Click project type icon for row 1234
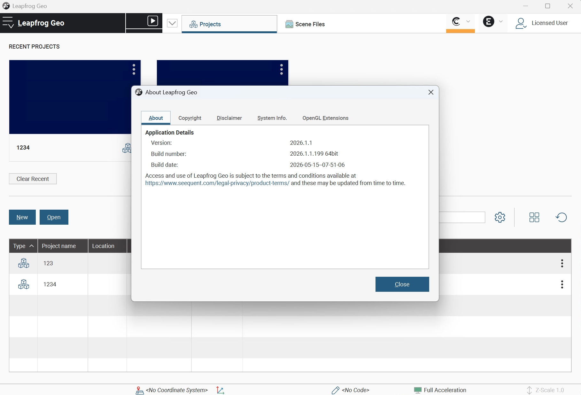The width and height of the screenshot is (581, 395). (x=24, y=284)
